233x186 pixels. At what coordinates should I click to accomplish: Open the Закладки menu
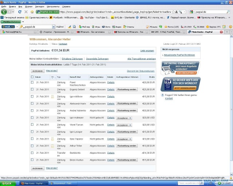[x=40, y=7]
